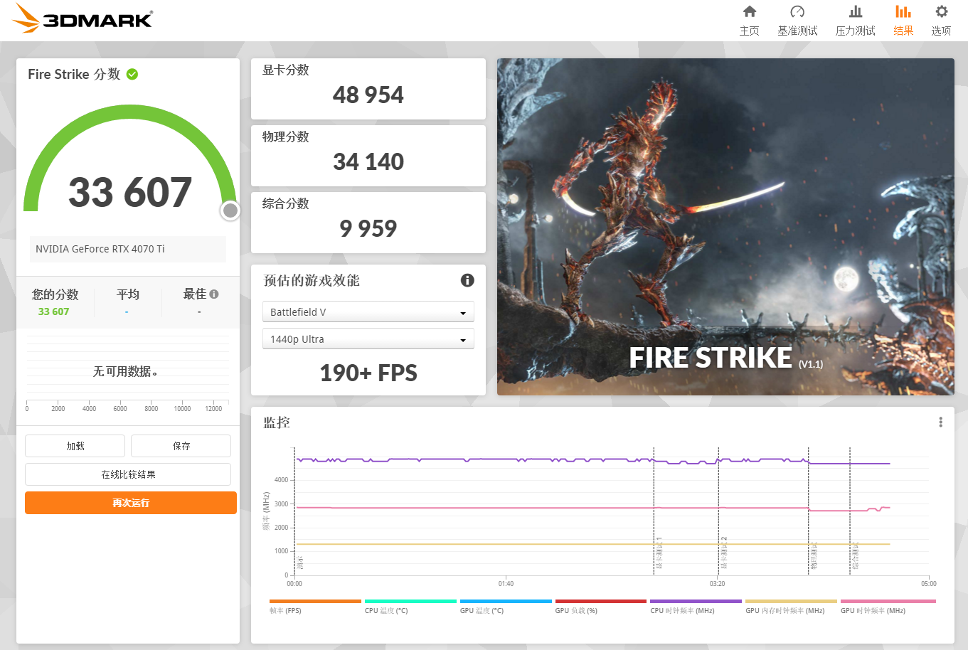Click the 无可用数据 message

pyautogui.click(x=125, y=371)
